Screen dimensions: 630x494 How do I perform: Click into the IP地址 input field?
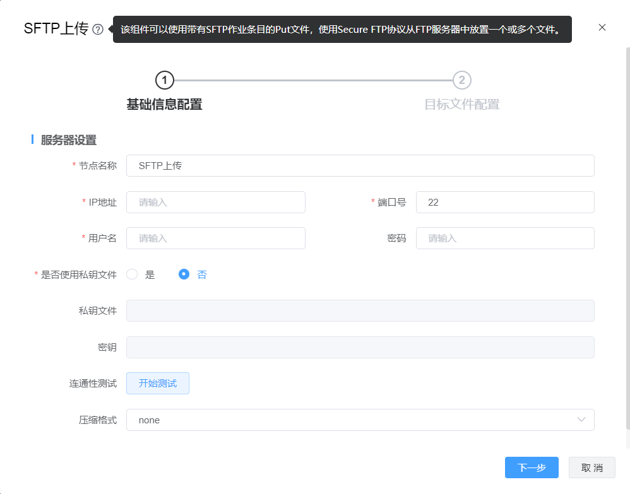pyautogui.click(x=216, y=203)
